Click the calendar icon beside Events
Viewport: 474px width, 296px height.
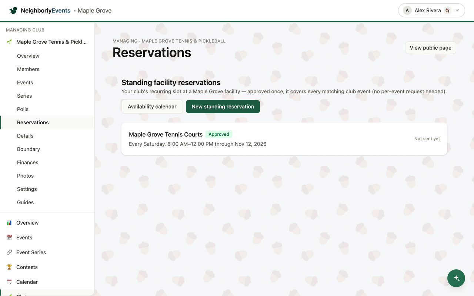tap(9, 238)
